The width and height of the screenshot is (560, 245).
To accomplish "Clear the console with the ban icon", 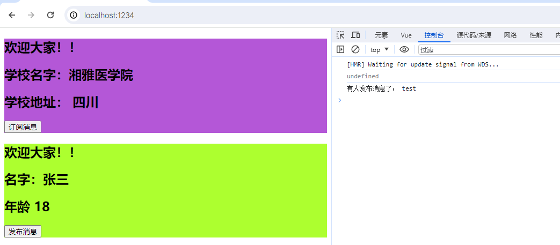I will 355,49.
